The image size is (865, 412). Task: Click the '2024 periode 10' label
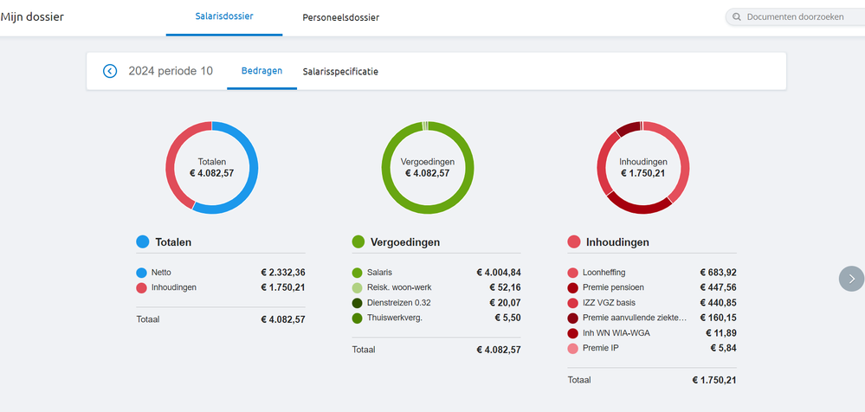171,71
